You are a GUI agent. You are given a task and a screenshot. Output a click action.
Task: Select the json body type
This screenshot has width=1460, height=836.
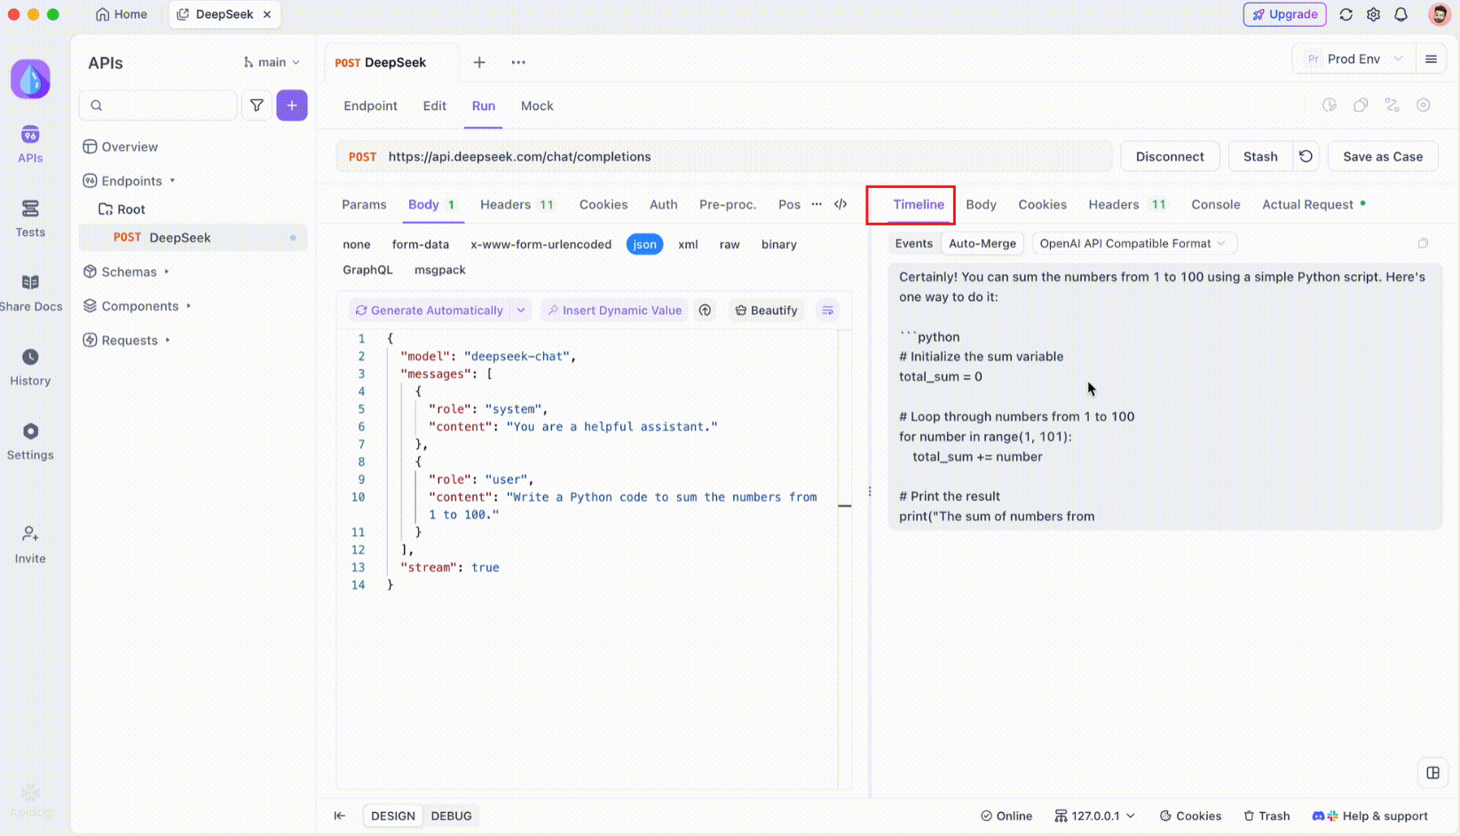tap(645, 244)
